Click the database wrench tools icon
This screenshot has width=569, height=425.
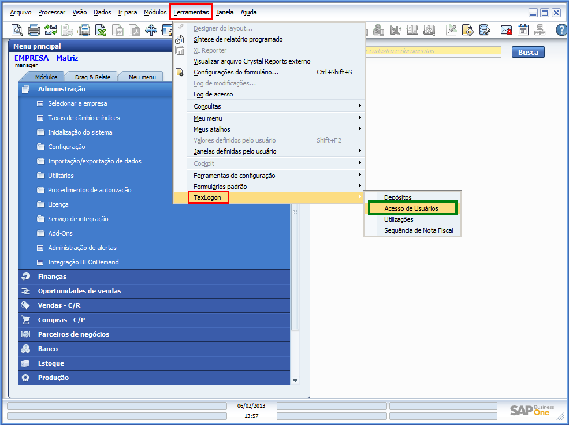[485, 30]
